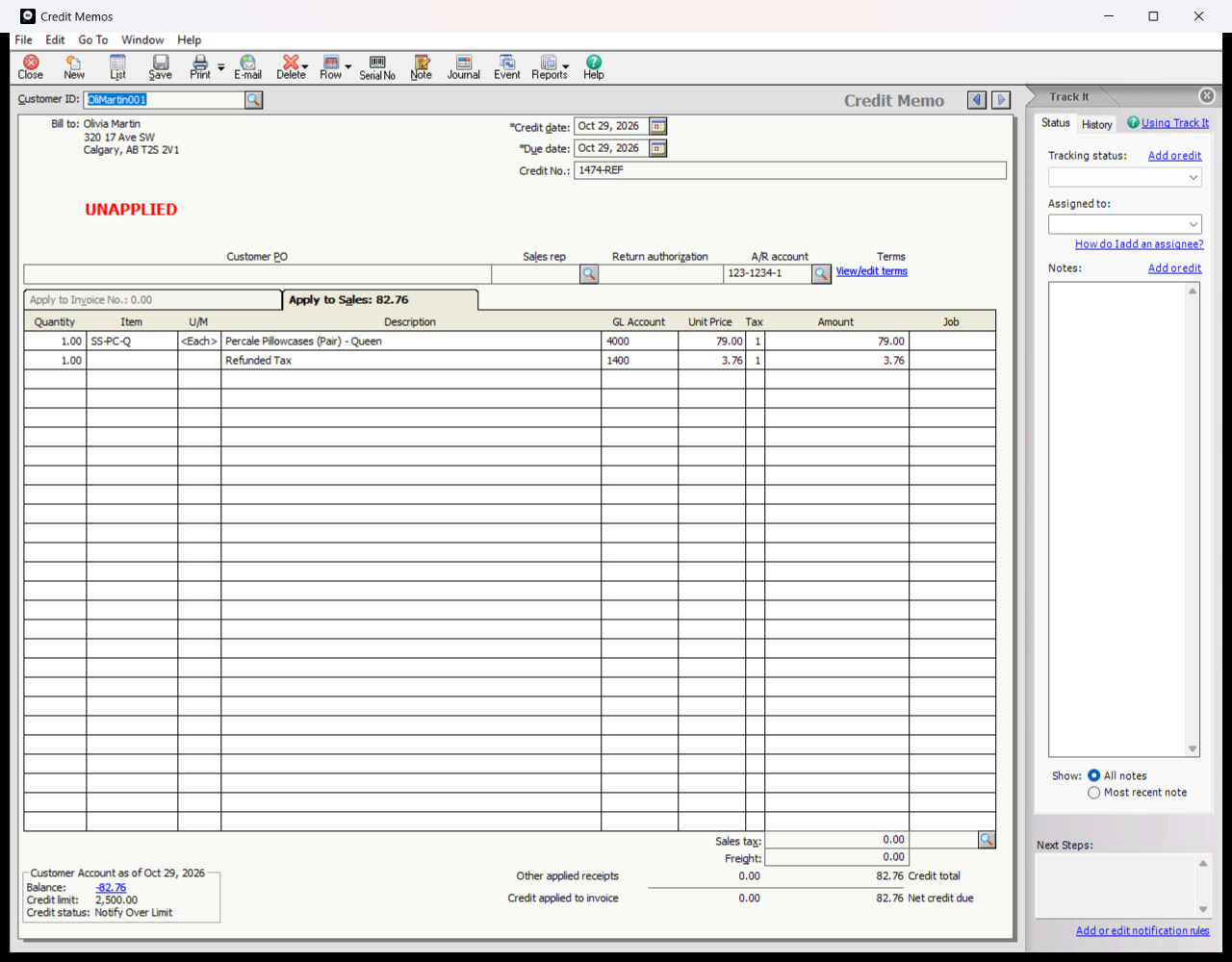This screenshot has height=962, width=1232.
Task: Look up the A/R account
Action: 821,274
